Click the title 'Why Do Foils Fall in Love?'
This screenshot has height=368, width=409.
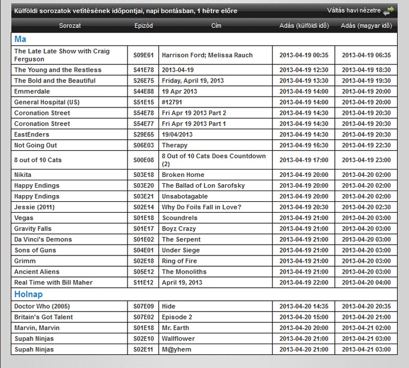coord(202,207)
